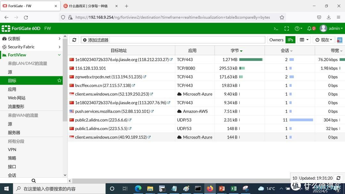Open table visualization type dropdown
This screenshot has width=345, height=194.
304,40
